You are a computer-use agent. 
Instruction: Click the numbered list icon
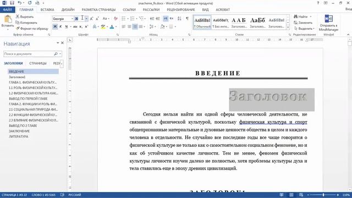(133, 19)
